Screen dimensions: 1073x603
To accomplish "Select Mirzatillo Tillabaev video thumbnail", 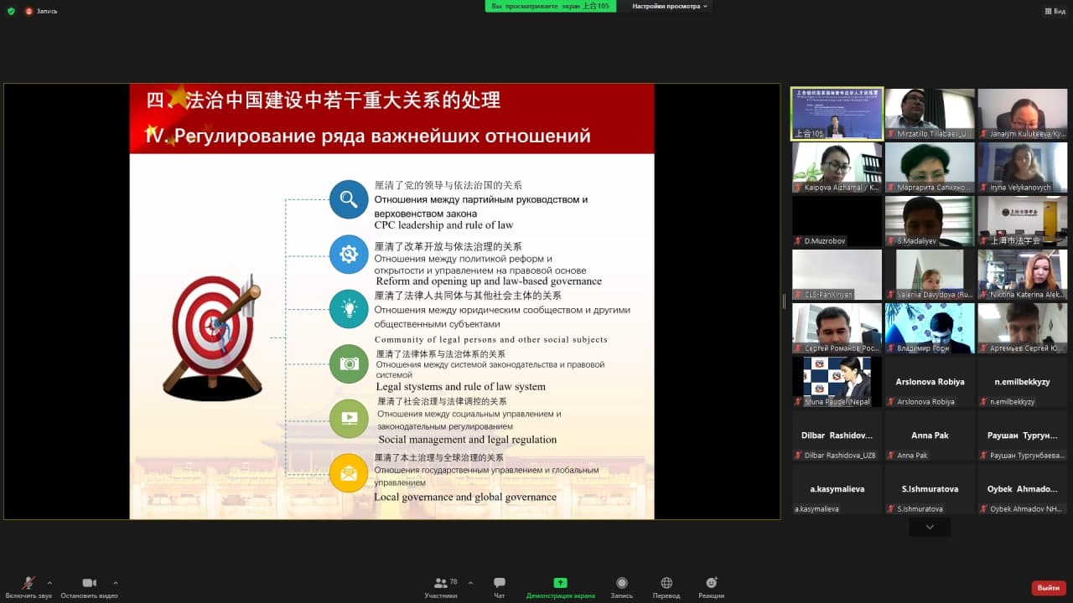I will 930,113.
